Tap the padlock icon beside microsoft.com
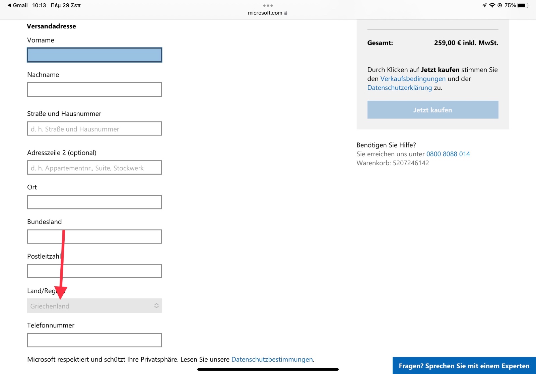536x374 pixels. 286,13
